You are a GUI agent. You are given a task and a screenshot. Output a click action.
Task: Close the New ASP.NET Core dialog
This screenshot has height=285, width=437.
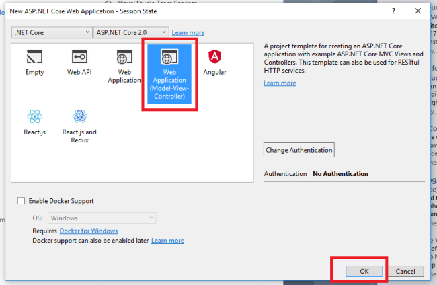[418, 11]
